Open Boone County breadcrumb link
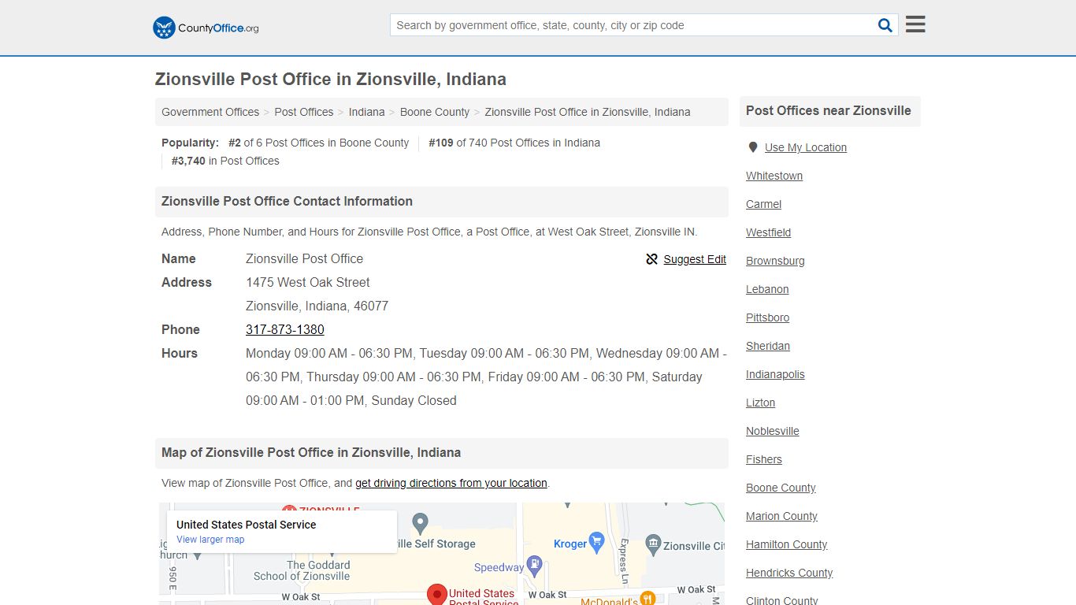The height and width of the screenshot is (605, 1076). click(x=435, y=112)
